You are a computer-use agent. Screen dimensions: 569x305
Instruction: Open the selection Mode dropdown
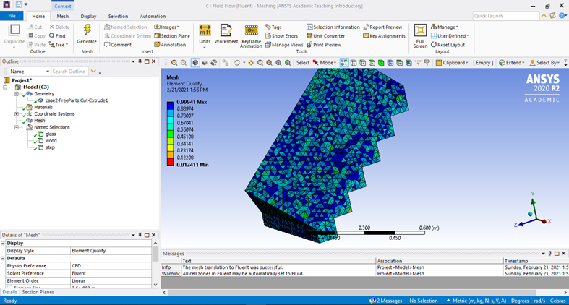325,63
